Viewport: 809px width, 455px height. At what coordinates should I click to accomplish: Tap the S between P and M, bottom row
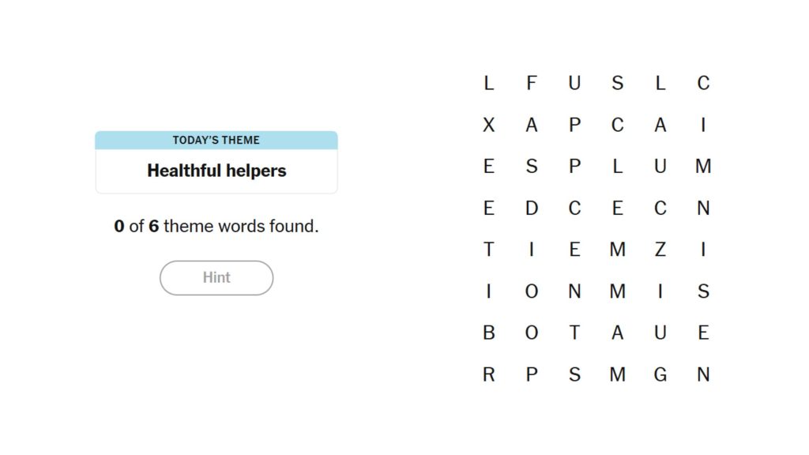pyautogui.click(x=574, y=374)
